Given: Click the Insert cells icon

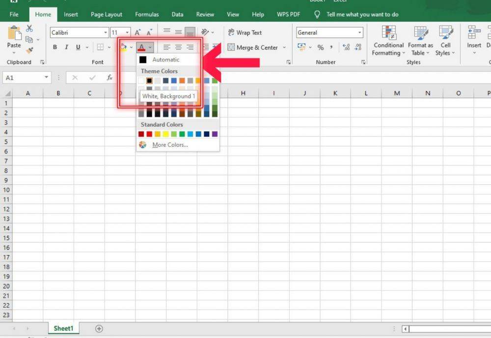Looking at the screenshot, I should click(474, 32).
